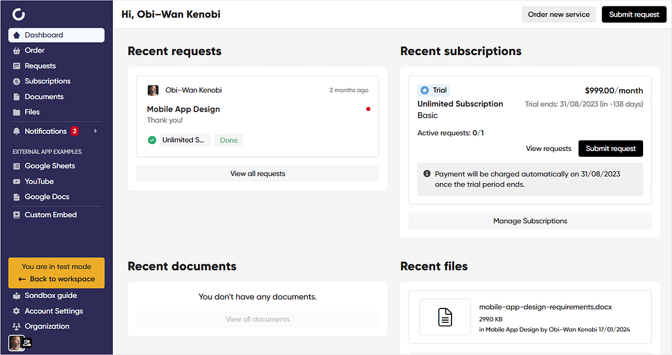Click mobile-app-design-requirements.docx file name

(x=545, y=307)
